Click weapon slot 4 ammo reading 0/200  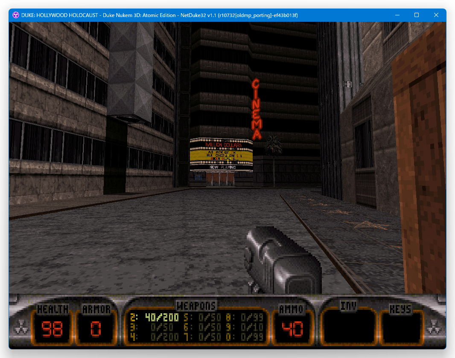(164, 337)
